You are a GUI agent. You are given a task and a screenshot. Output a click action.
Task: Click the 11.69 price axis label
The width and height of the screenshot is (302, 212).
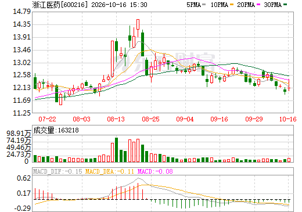click(21, 100)
